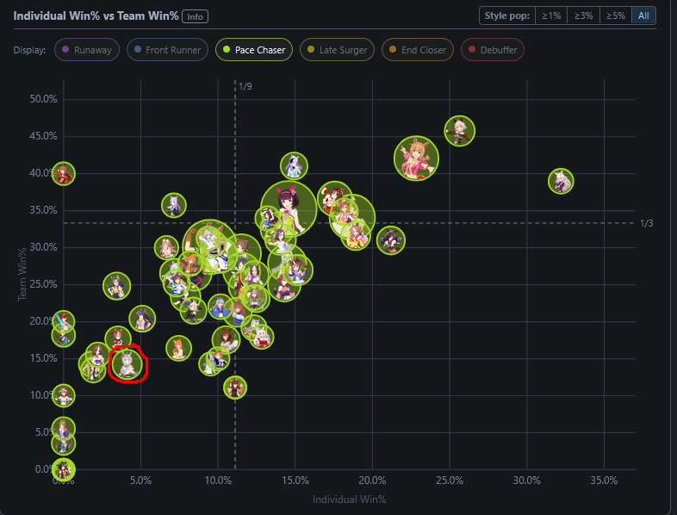This screenshot has width=677, height=515.
Task: Select large dark-haired bubble near 14.5% individual, 35% team
Action: pos(289,208)
